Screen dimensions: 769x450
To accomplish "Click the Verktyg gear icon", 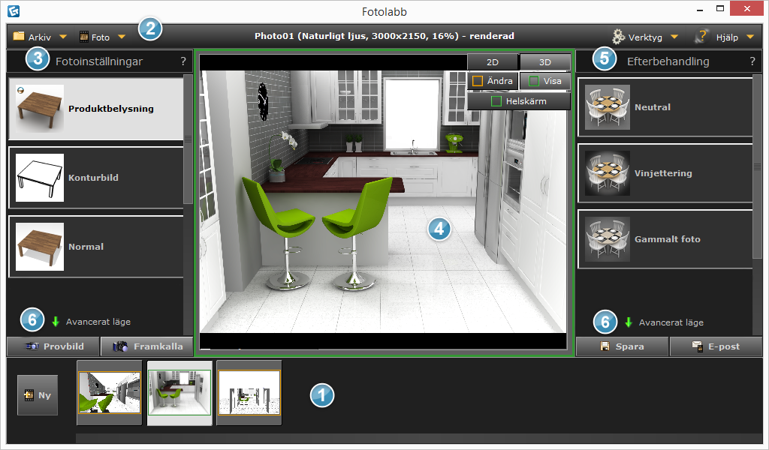I will click(x=619, y=36).
